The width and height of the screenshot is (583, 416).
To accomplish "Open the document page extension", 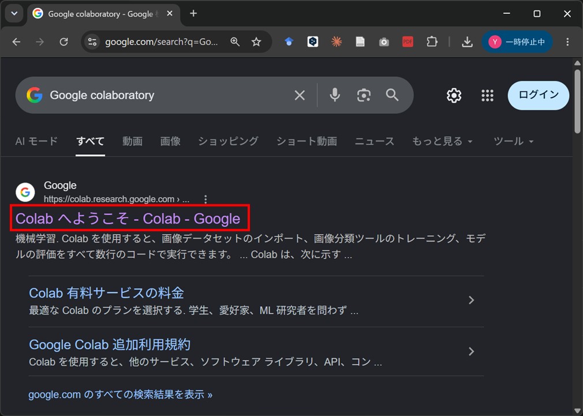I will pos(360,42).
